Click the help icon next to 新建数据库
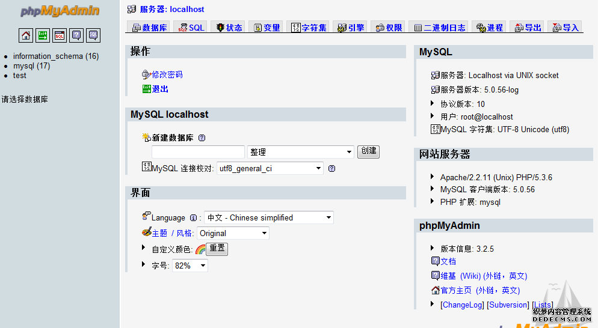Screen dimensions: 598x328 (x=202, y=138)
